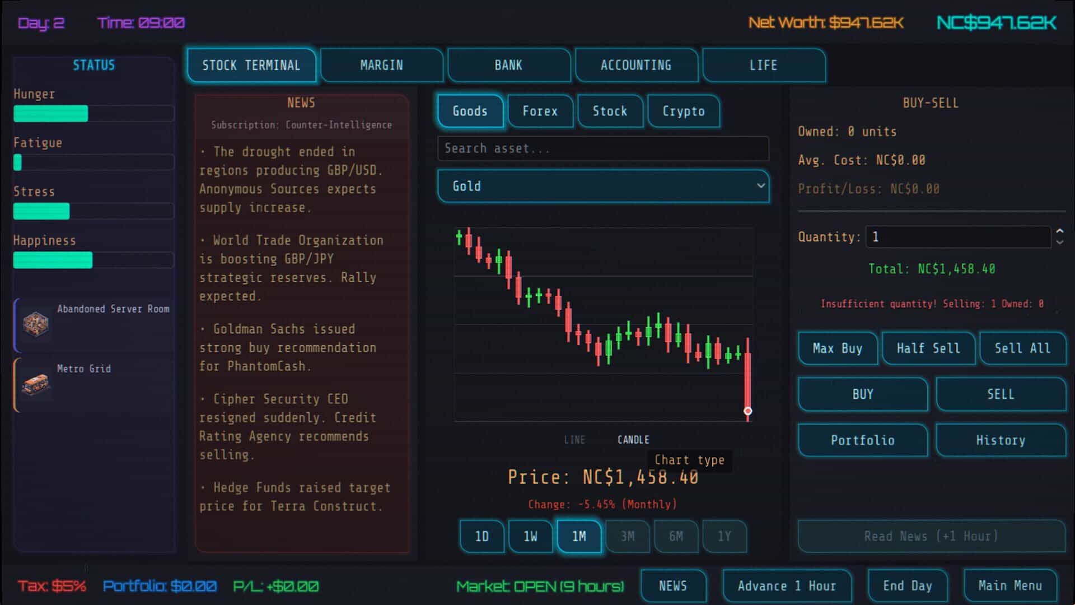Select the Crypto asset category

tap(683, 111)
